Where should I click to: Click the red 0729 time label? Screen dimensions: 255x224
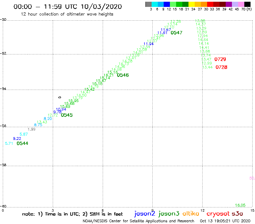coord(220,59)
